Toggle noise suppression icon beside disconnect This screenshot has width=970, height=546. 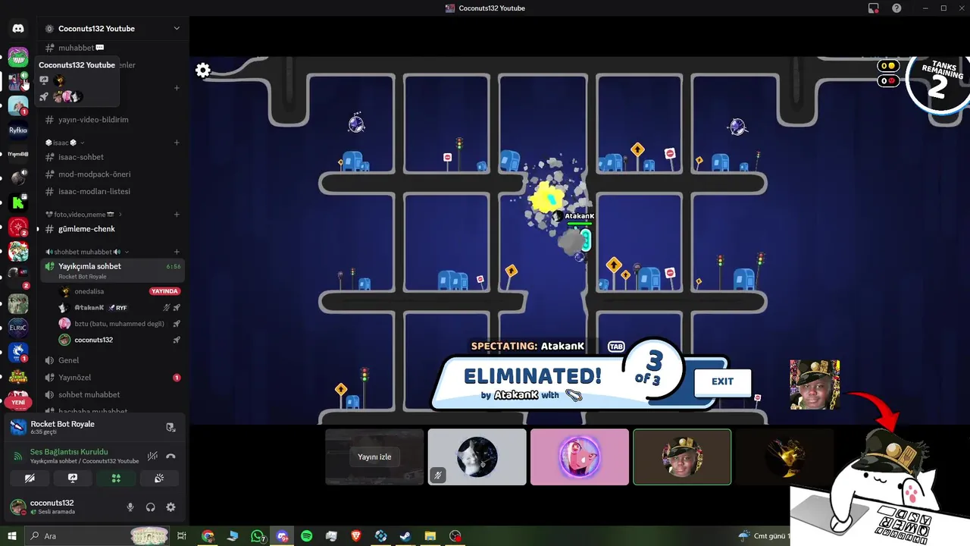point(152,456)
